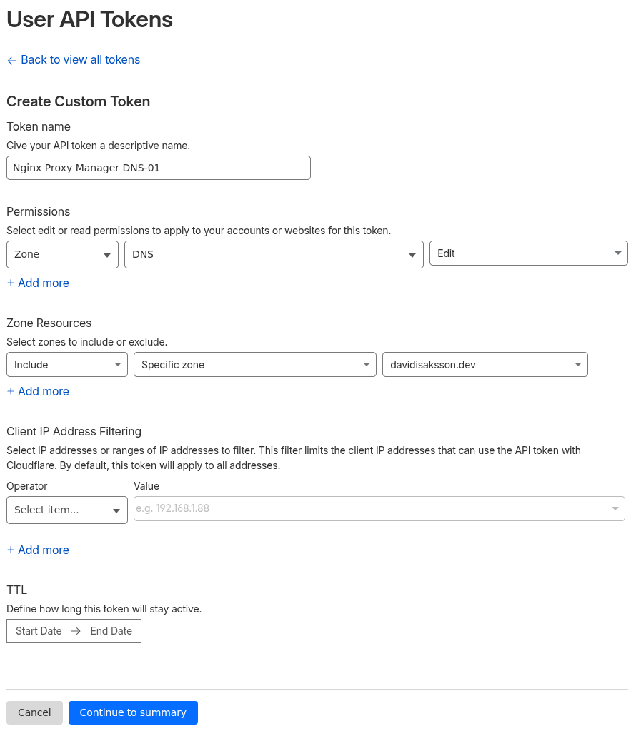Click the arrow icon between Start Date and End Date
The width and height of the screenshot is (636, 731).
[75, 631]
